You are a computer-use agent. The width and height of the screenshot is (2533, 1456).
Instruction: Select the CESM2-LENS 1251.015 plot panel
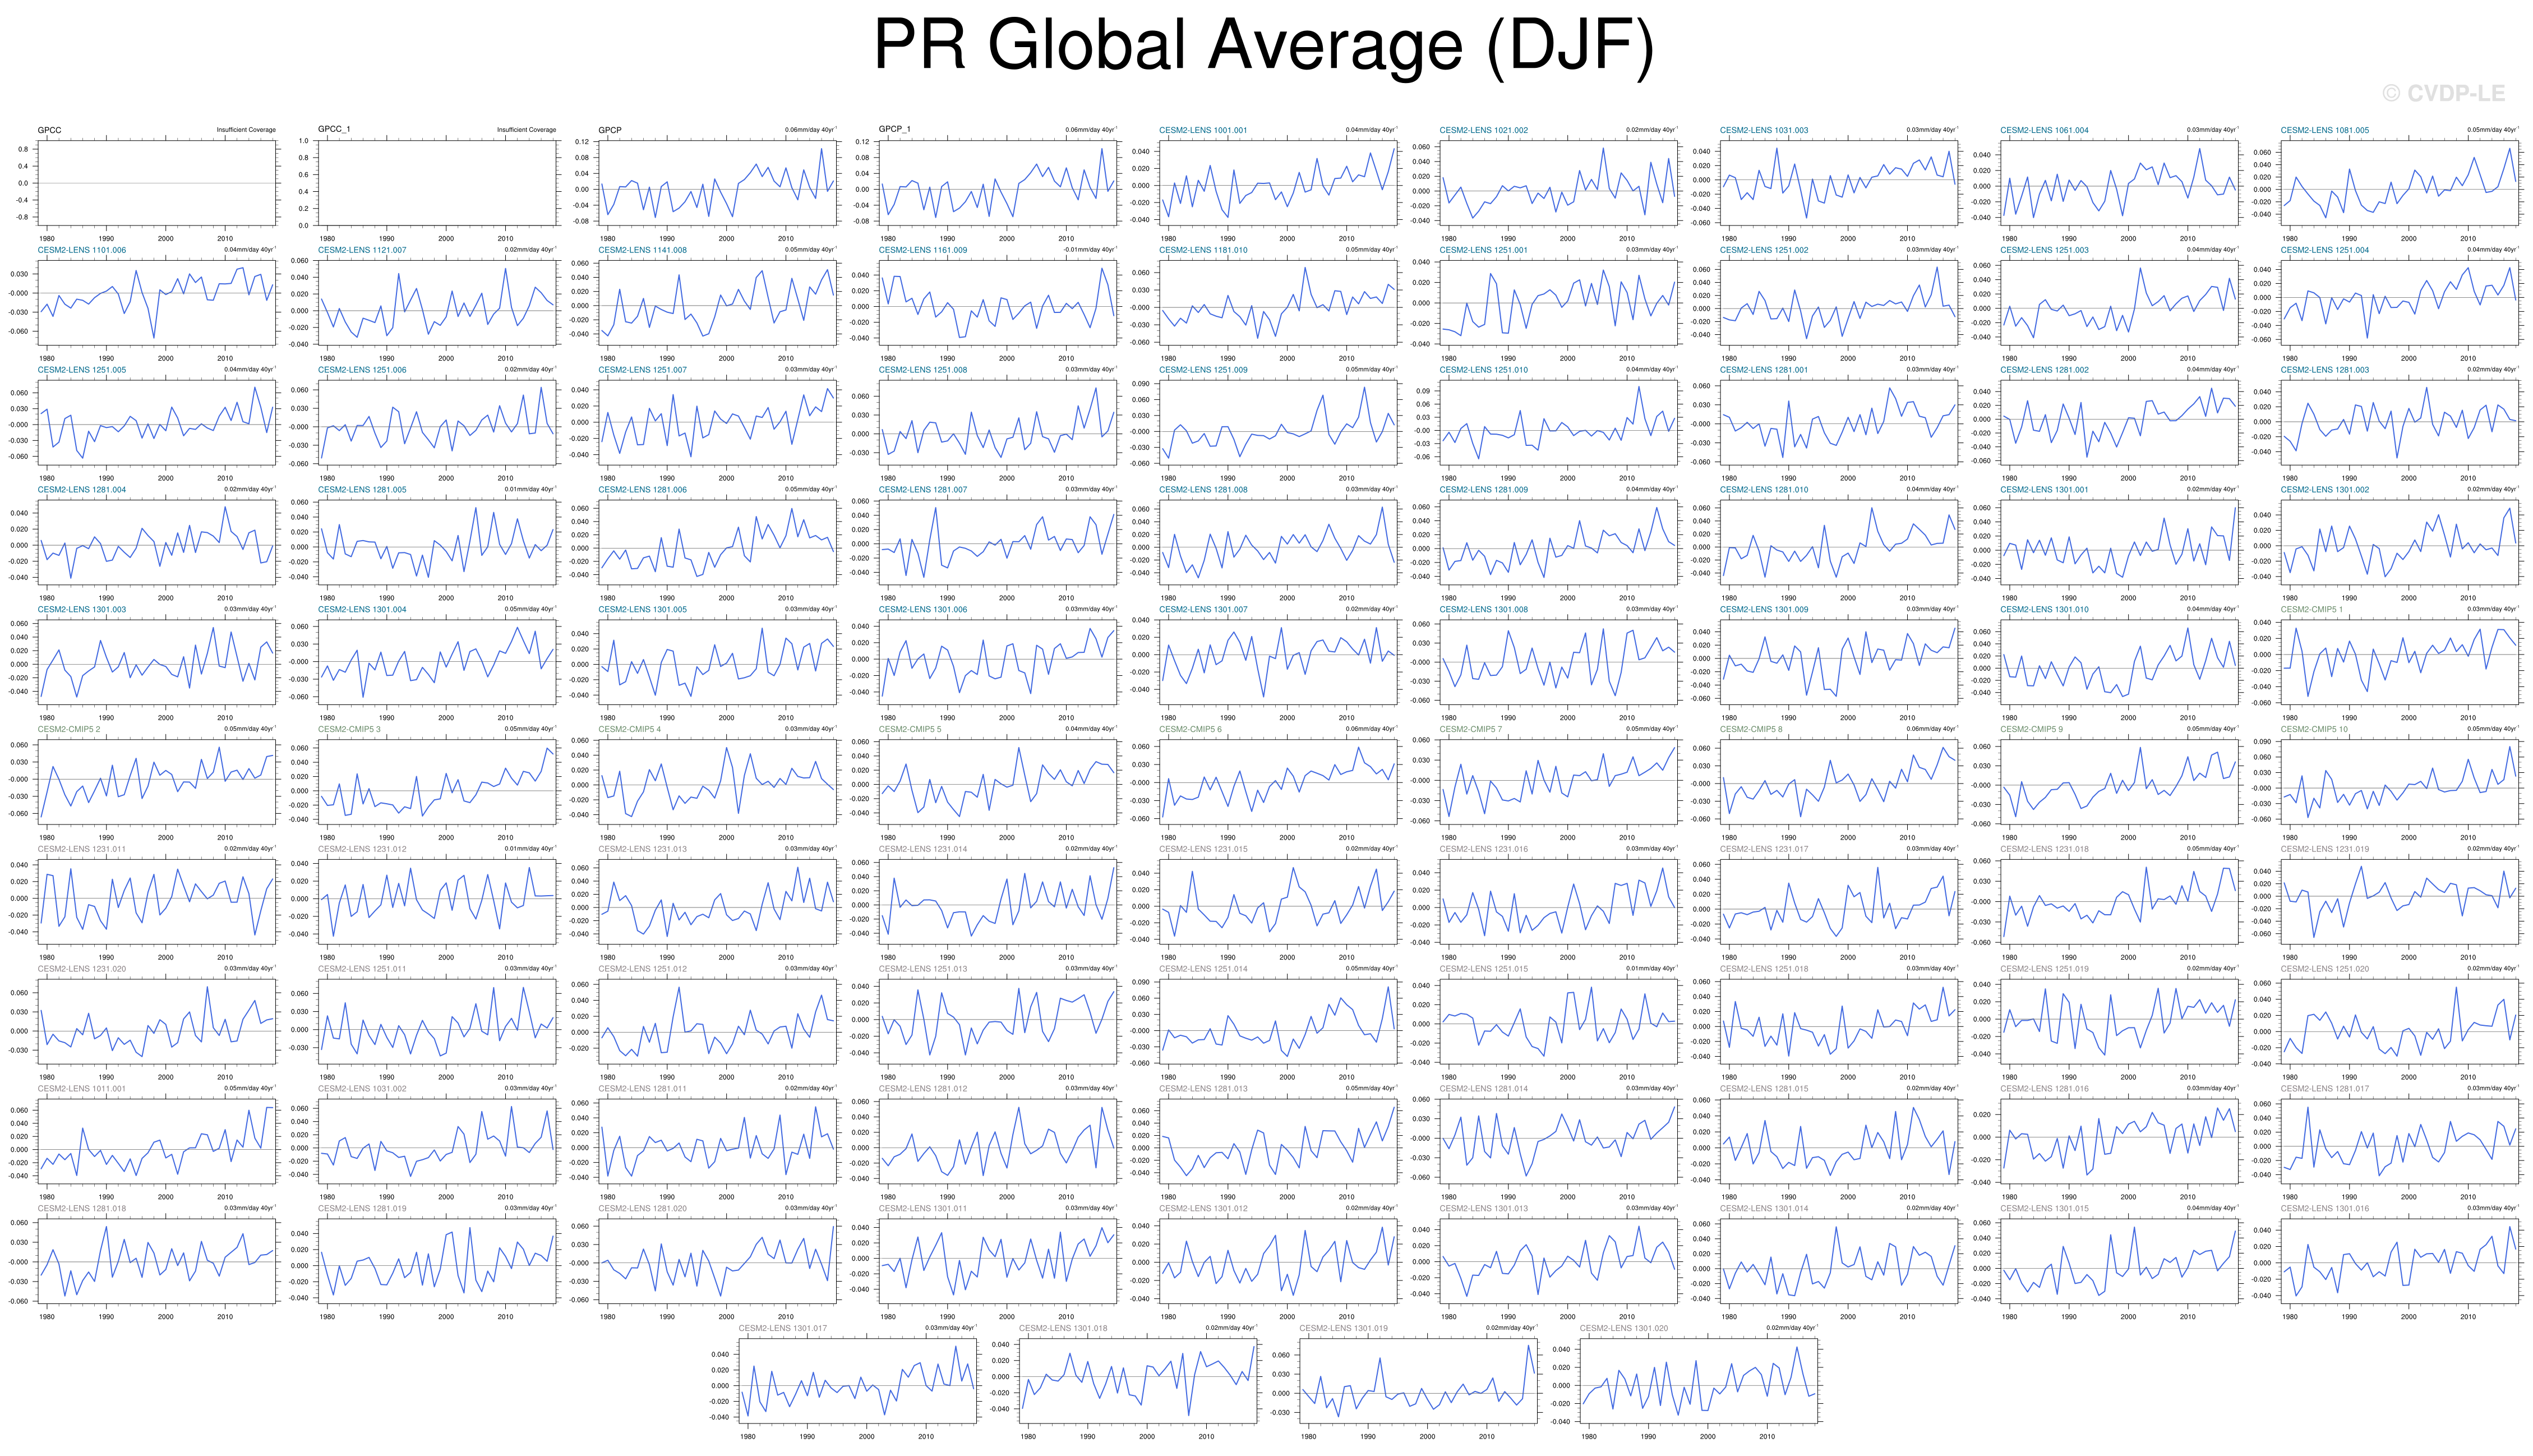1558,1021
